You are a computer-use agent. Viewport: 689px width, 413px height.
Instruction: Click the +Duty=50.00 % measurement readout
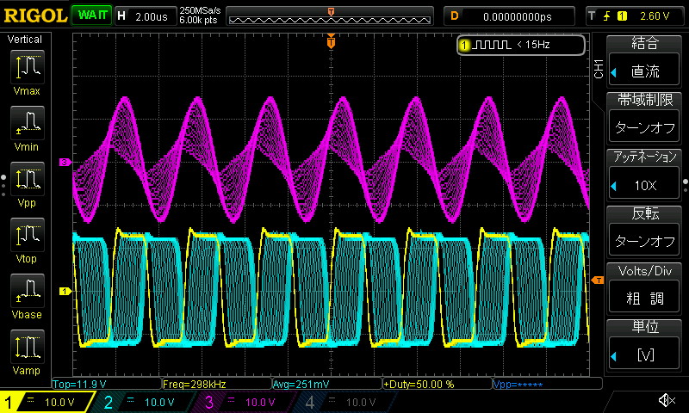coord(438,384)
